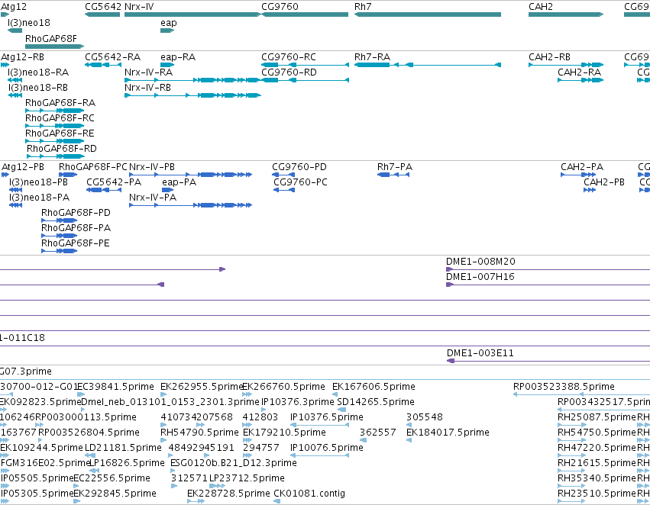The image size is (650, 505).
Task: Click transcript CG9760-RC label
Action: (289, 57)
